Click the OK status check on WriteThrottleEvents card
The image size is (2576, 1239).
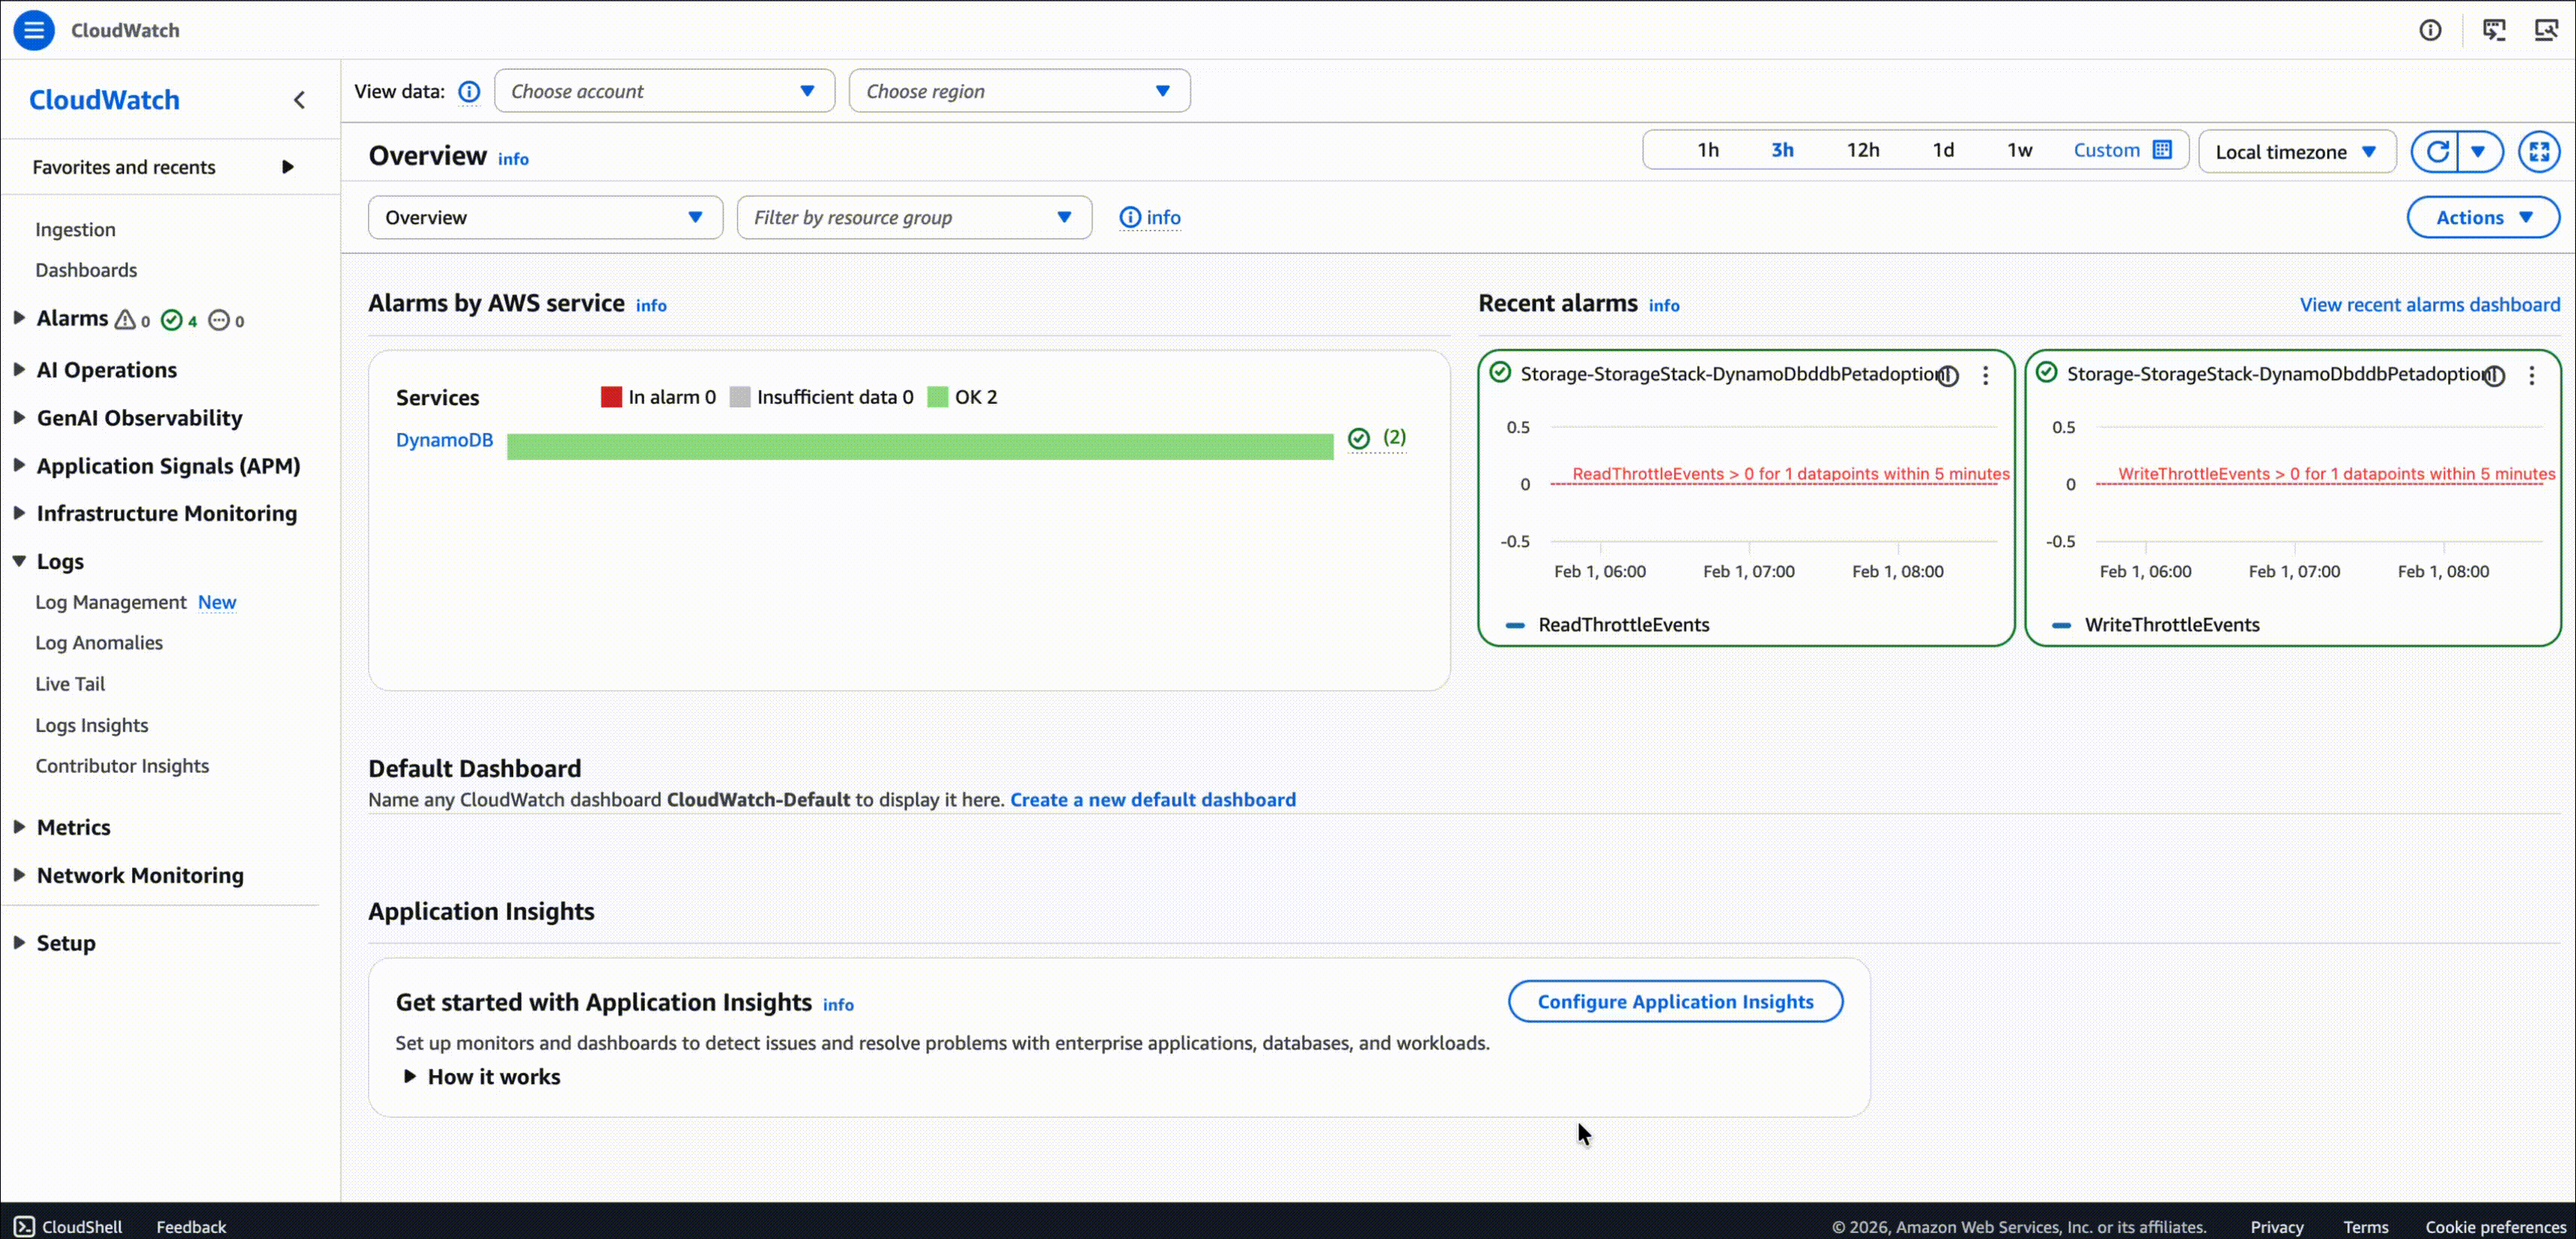coord(2047,372)
